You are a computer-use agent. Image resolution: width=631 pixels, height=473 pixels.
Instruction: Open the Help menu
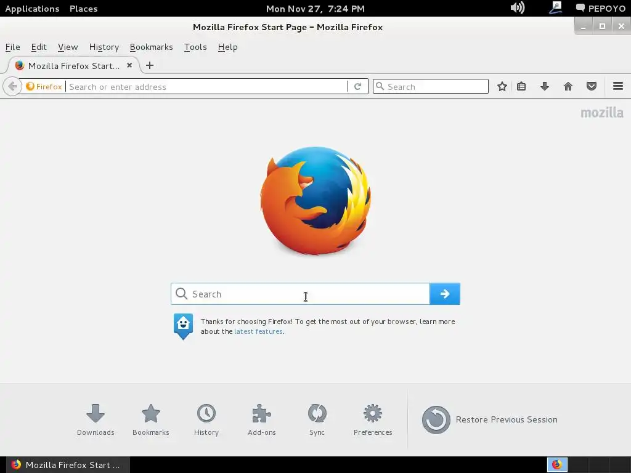[228, 47]
